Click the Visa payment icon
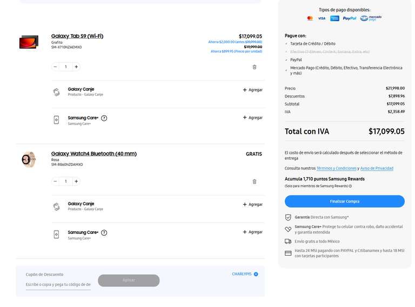 coord(322,18)
